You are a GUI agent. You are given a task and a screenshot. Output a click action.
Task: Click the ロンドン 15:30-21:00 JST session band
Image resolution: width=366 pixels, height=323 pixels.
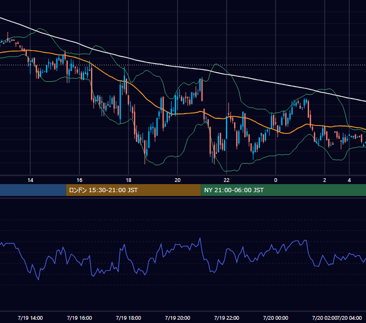click(133, 190)
